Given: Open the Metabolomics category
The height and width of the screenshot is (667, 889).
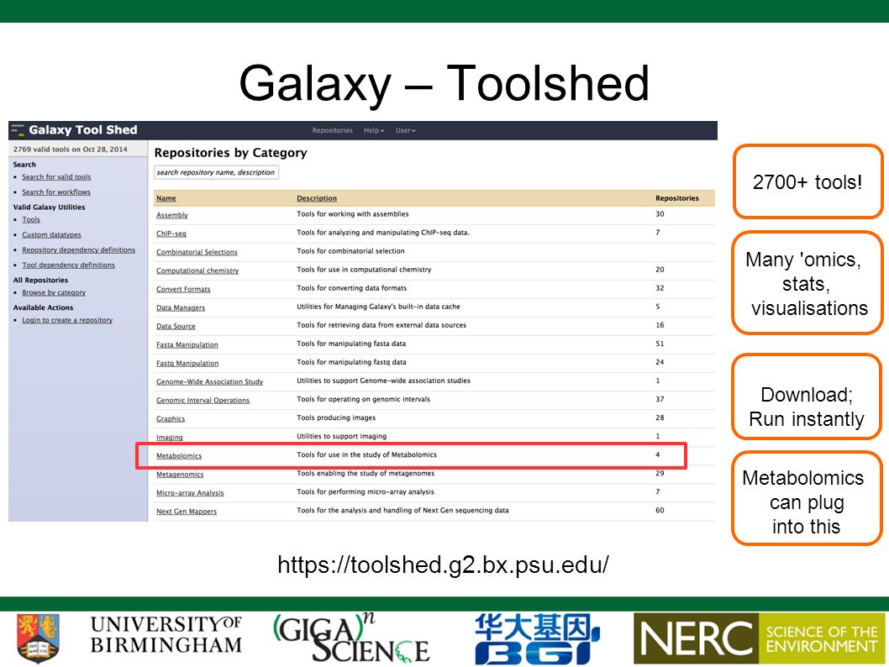Looking at the screenshot, I should [179, 455].
